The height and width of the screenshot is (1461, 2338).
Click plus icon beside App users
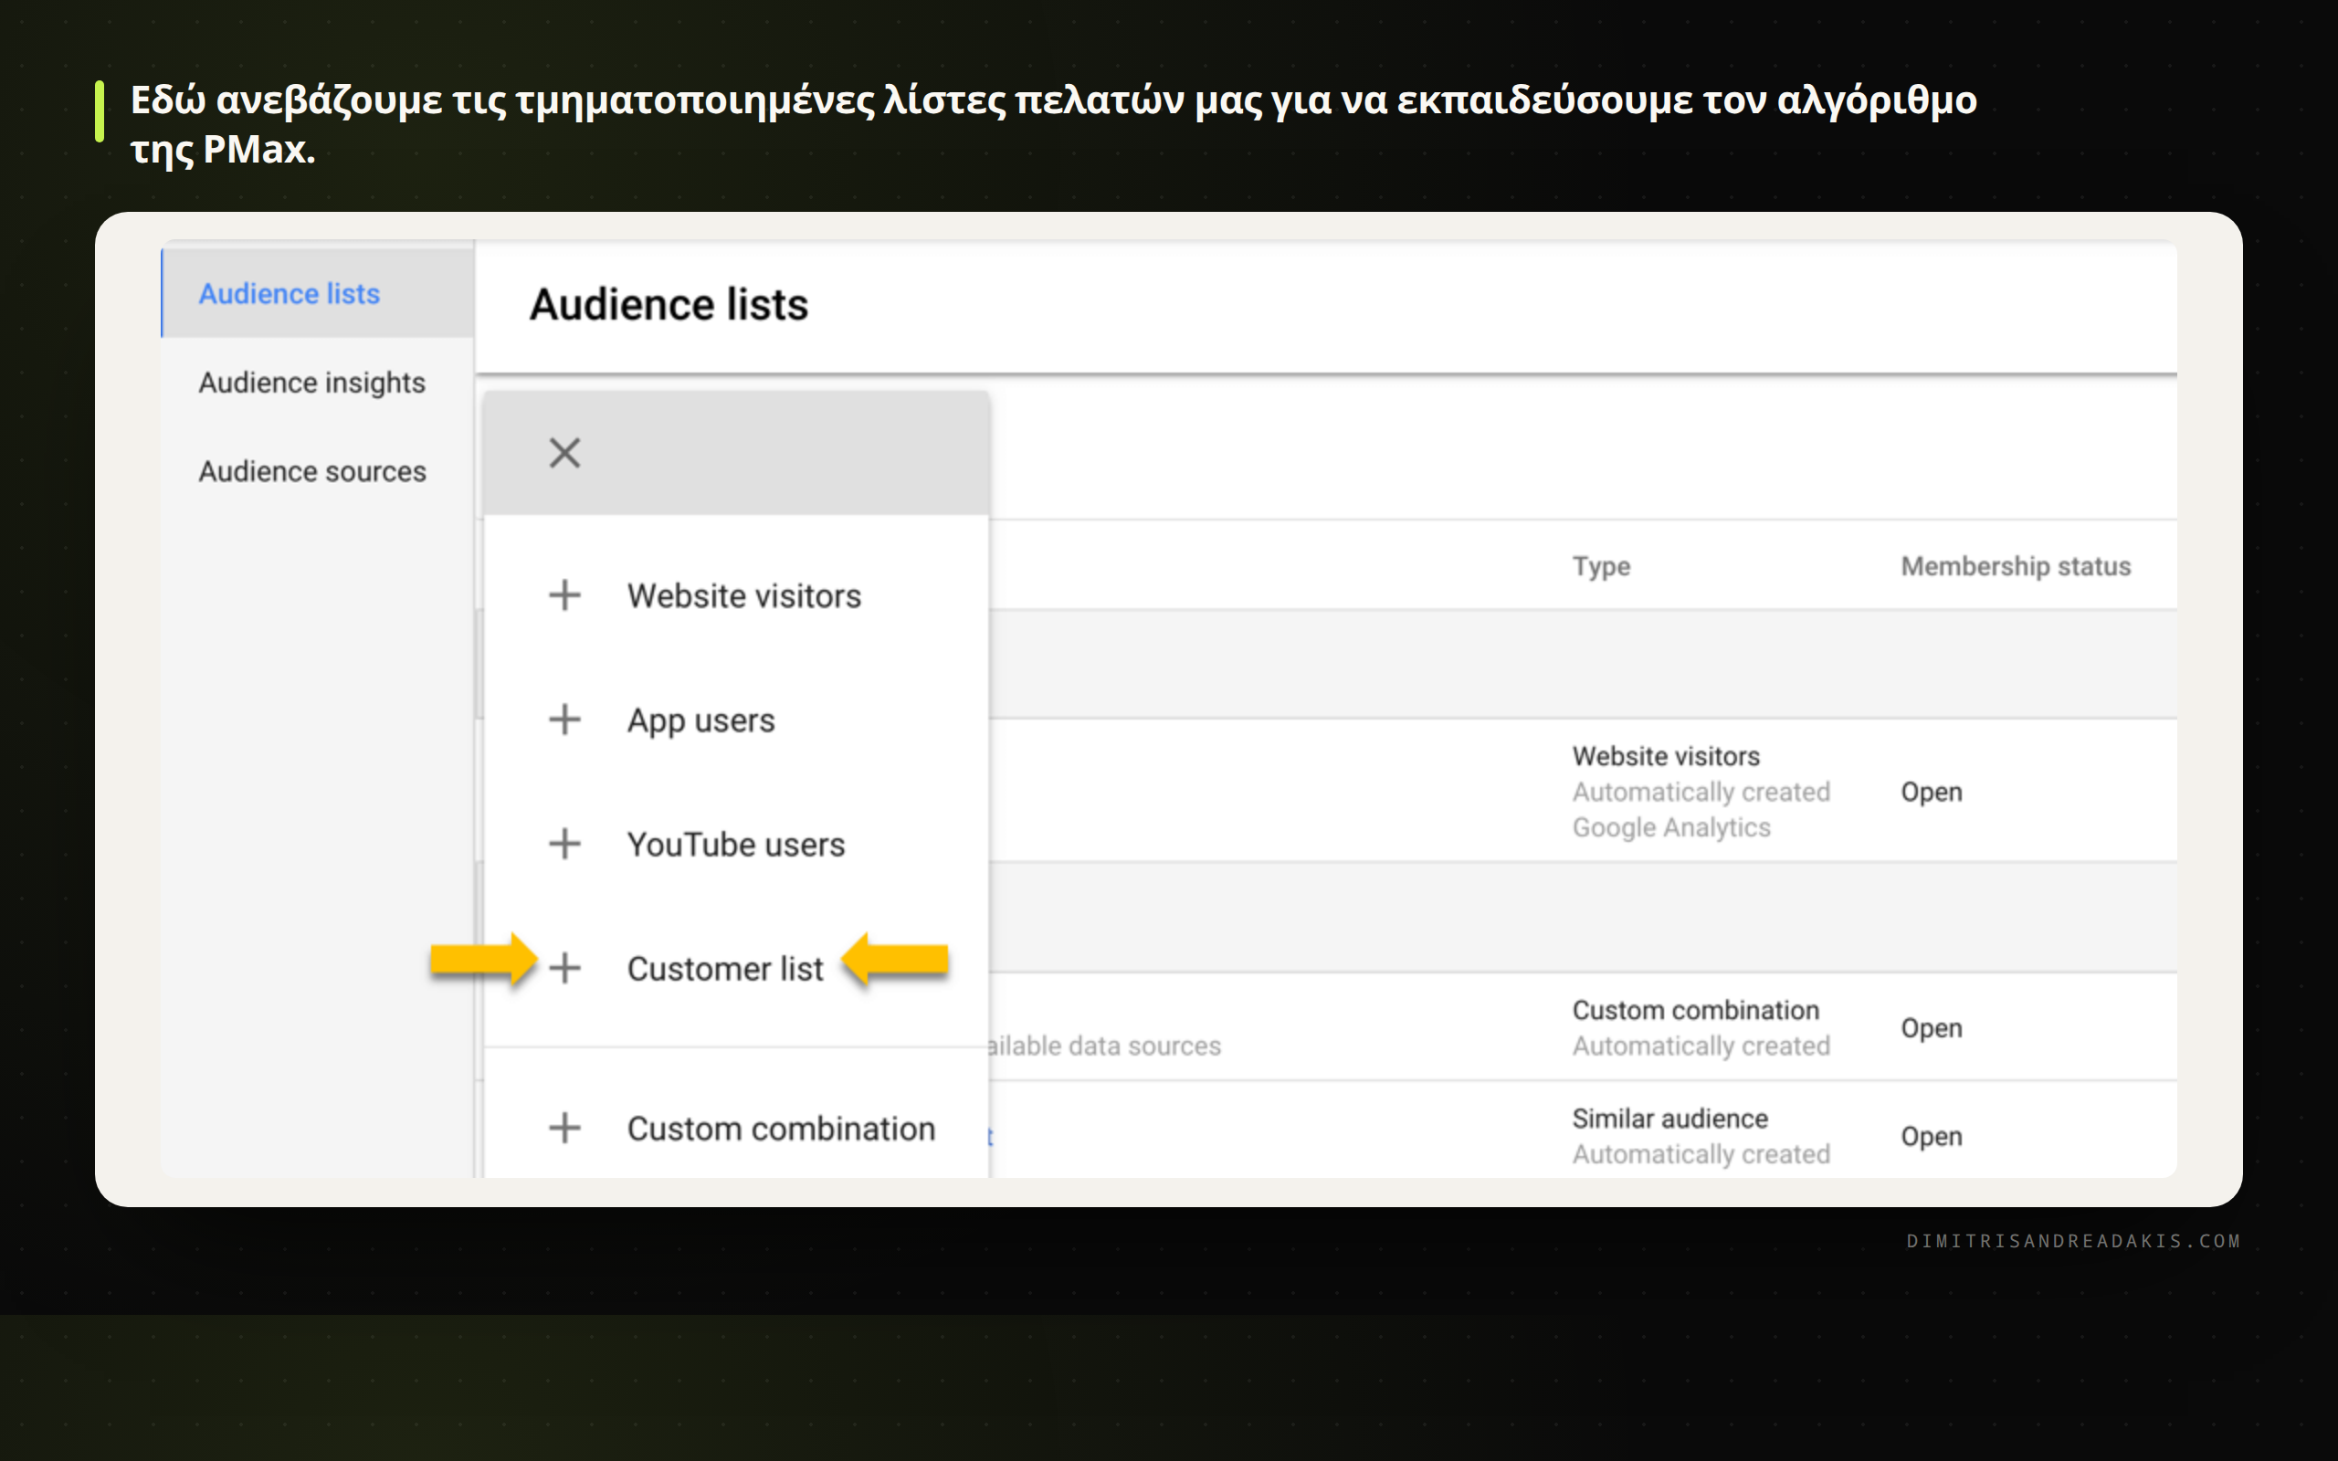point(564,719)
